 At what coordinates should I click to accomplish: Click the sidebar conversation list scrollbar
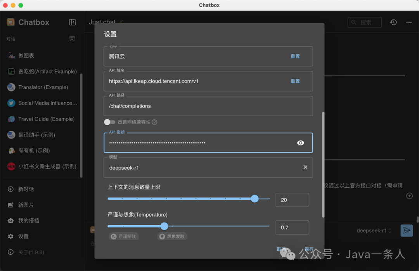coord(81,126)
